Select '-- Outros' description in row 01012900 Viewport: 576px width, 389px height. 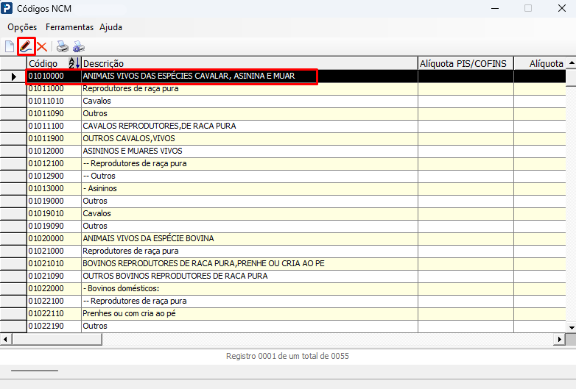point(250,176)
